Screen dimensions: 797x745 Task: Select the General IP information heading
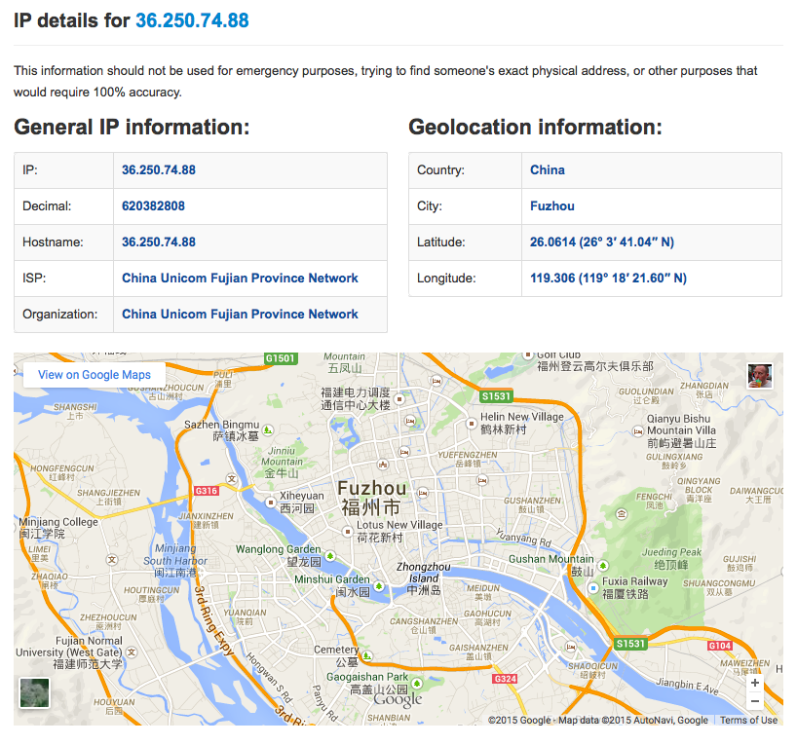132,127
